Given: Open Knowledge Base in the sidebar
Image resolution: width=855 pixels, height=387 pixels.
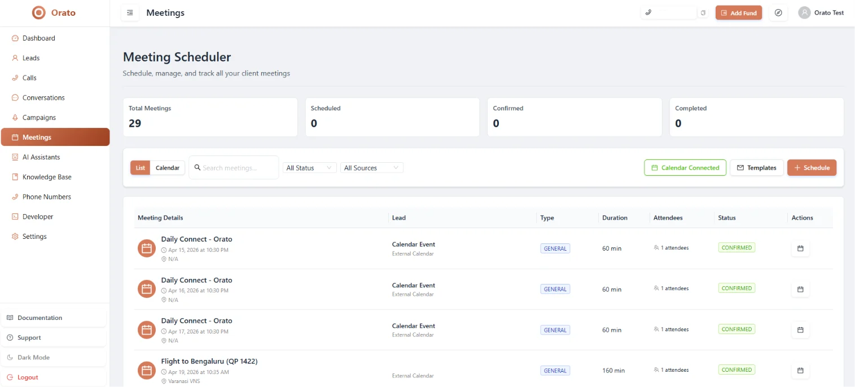Looking at the screenshot, I should tap(55, 177).
